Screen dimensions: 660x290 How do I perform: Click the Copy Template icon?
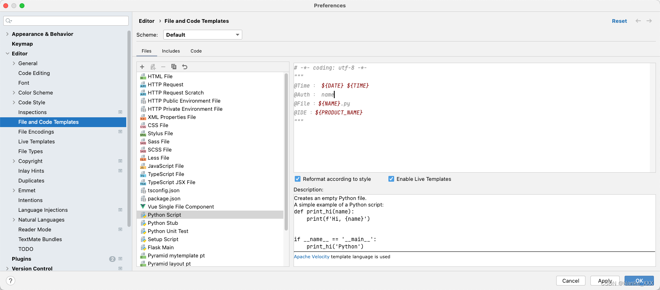point(174,67)
